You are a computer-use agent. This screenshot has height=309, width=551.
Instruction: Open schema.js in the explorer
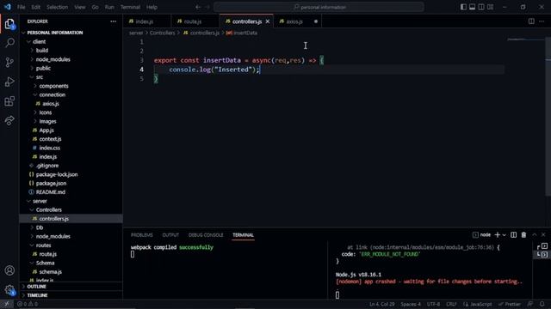pyautogui.click(x=50, y=272)
